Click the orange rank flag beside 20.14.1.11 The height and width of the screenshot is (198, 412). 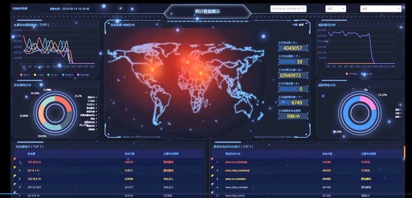15,168
